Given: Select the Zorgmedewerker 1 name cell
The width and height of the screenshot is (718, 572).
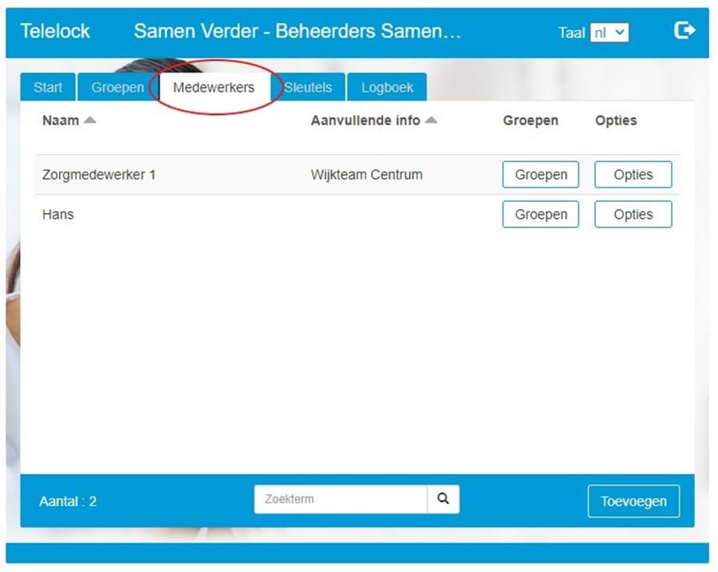Looking at the screenshot, I should (x=99, y=175).
